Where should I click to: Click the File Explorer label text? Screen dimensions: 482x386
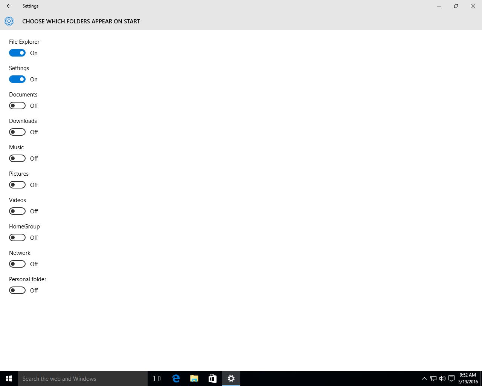[24, 42]
